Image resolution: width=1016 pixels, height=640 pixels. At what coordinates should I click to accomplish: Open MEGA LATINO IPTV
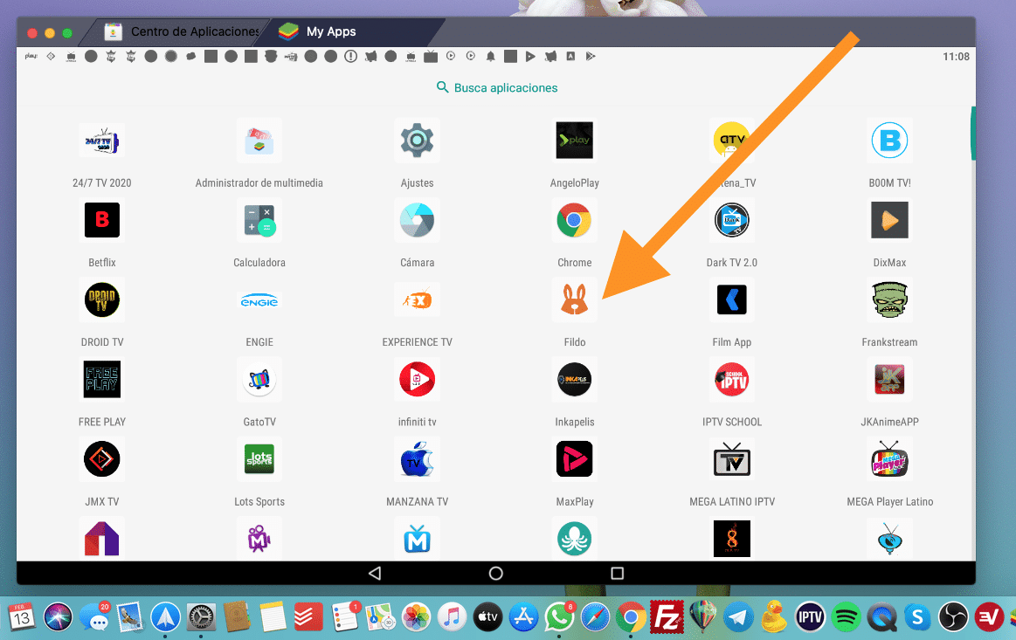coord(732,458)
